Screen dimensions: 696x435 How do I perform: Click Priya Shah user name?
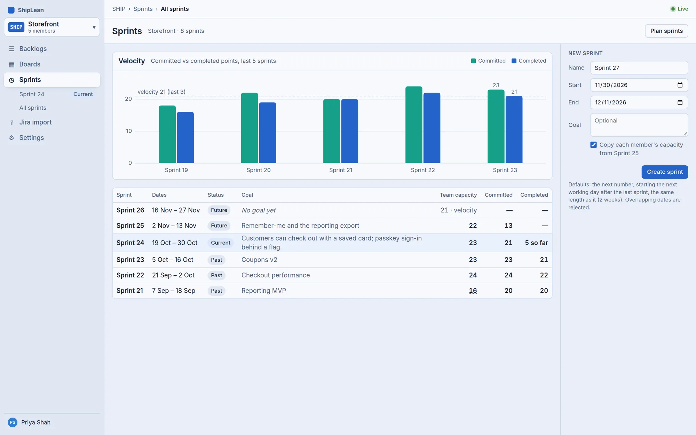(36, 422)
